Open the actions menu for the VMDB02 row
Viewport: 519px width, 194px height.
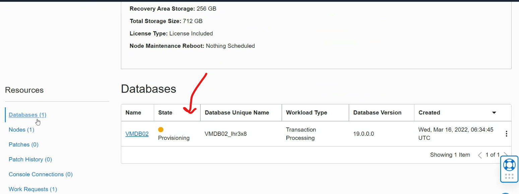click(506, 133)
